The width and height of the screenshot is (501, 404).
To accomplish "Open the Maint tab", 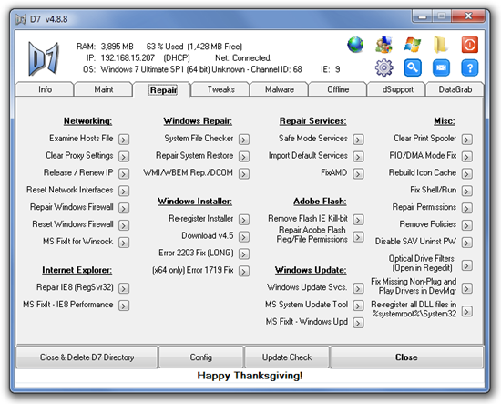I will pyautogui.click(x=103, y=89).
